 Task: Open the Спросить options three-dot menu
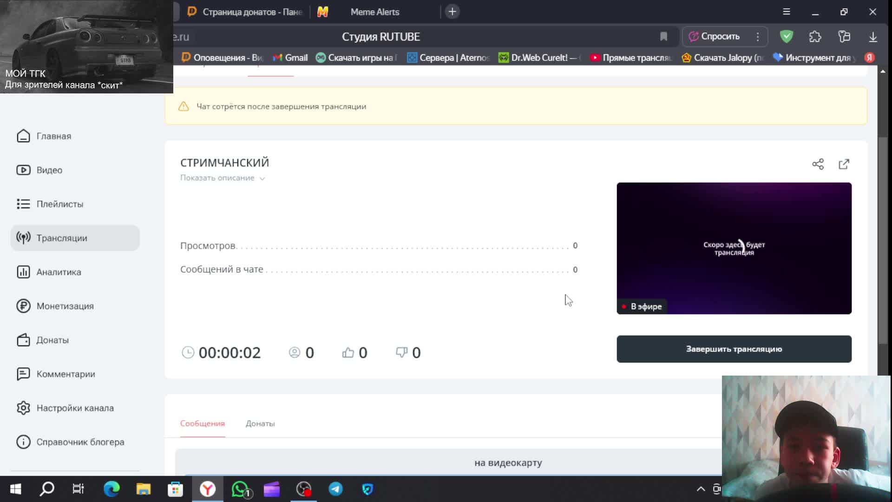[758, 37]
